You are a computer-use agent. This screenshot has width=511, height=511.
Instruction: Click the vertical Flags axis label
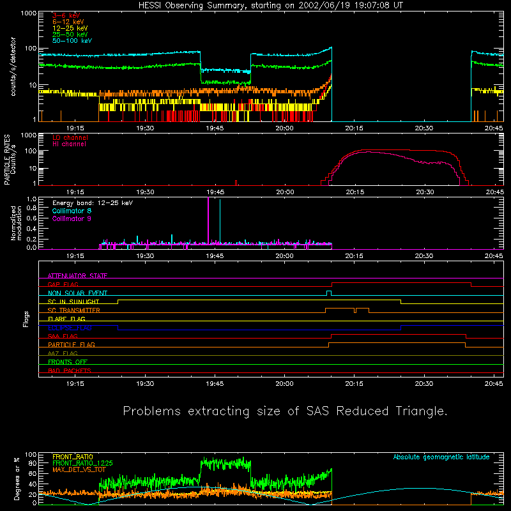click(26, 319)
